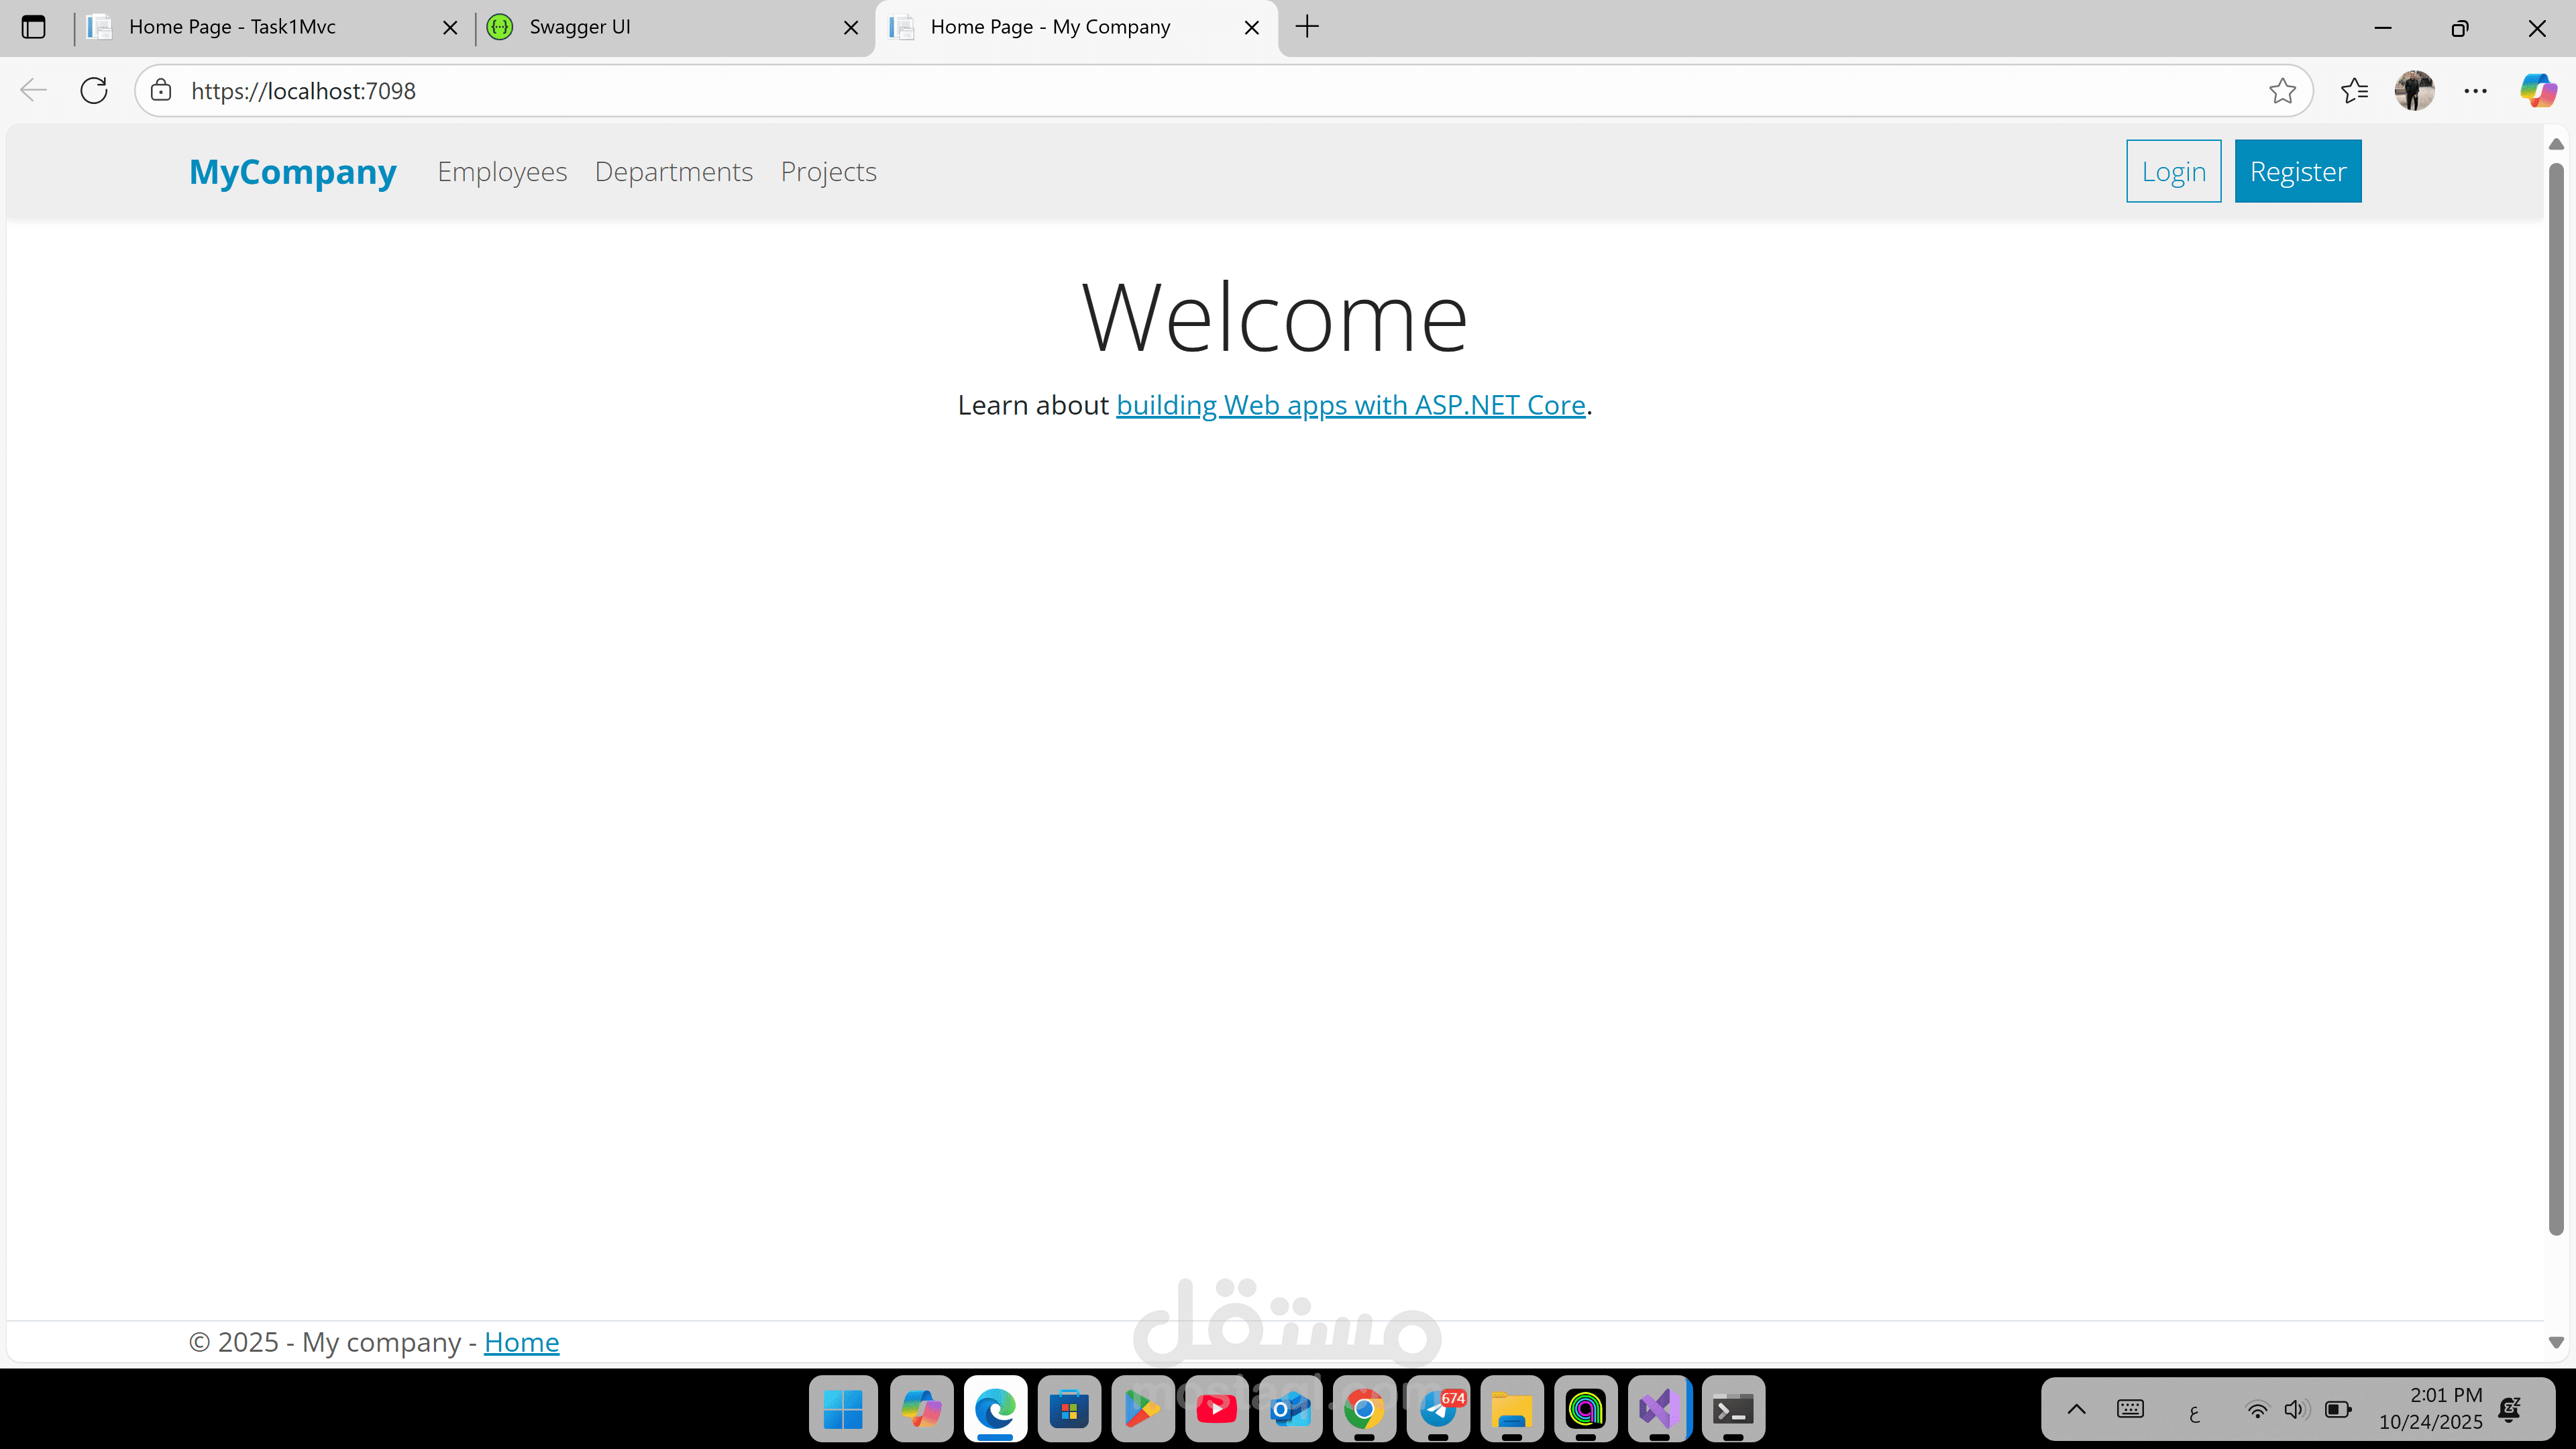Open the Wi-Fi network icon
The height and width of the screenshot is (1449, 2576).
click(x=2257, y=1409)
